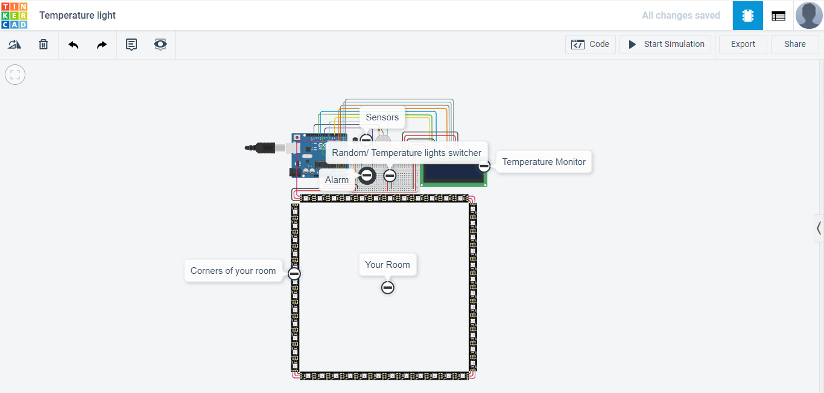This screenshot has width=824, height=393.
Task: Toggle annotation visibility with the eye icon
Action: (x=160, y=44)
